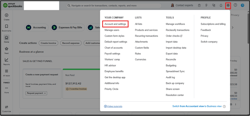Open Bookmarks in the left sidebar
Image resolution: width=250 pixels, height=116 pixels.
[x=7, y=26]
